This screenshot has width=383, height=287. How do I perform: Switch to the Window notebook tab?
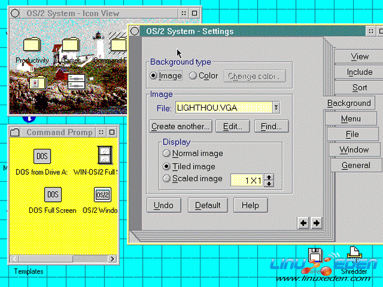pyautogui.click(x=354, y=150)
